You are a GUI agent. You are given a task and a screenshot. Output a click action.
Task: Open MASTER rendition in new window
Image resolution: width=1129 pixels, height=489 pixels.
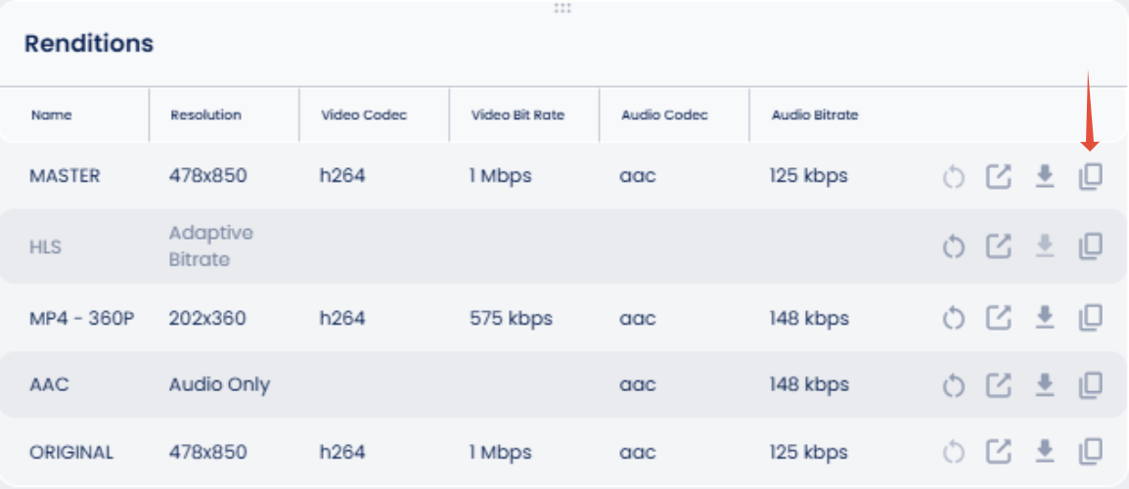(999, 176)
